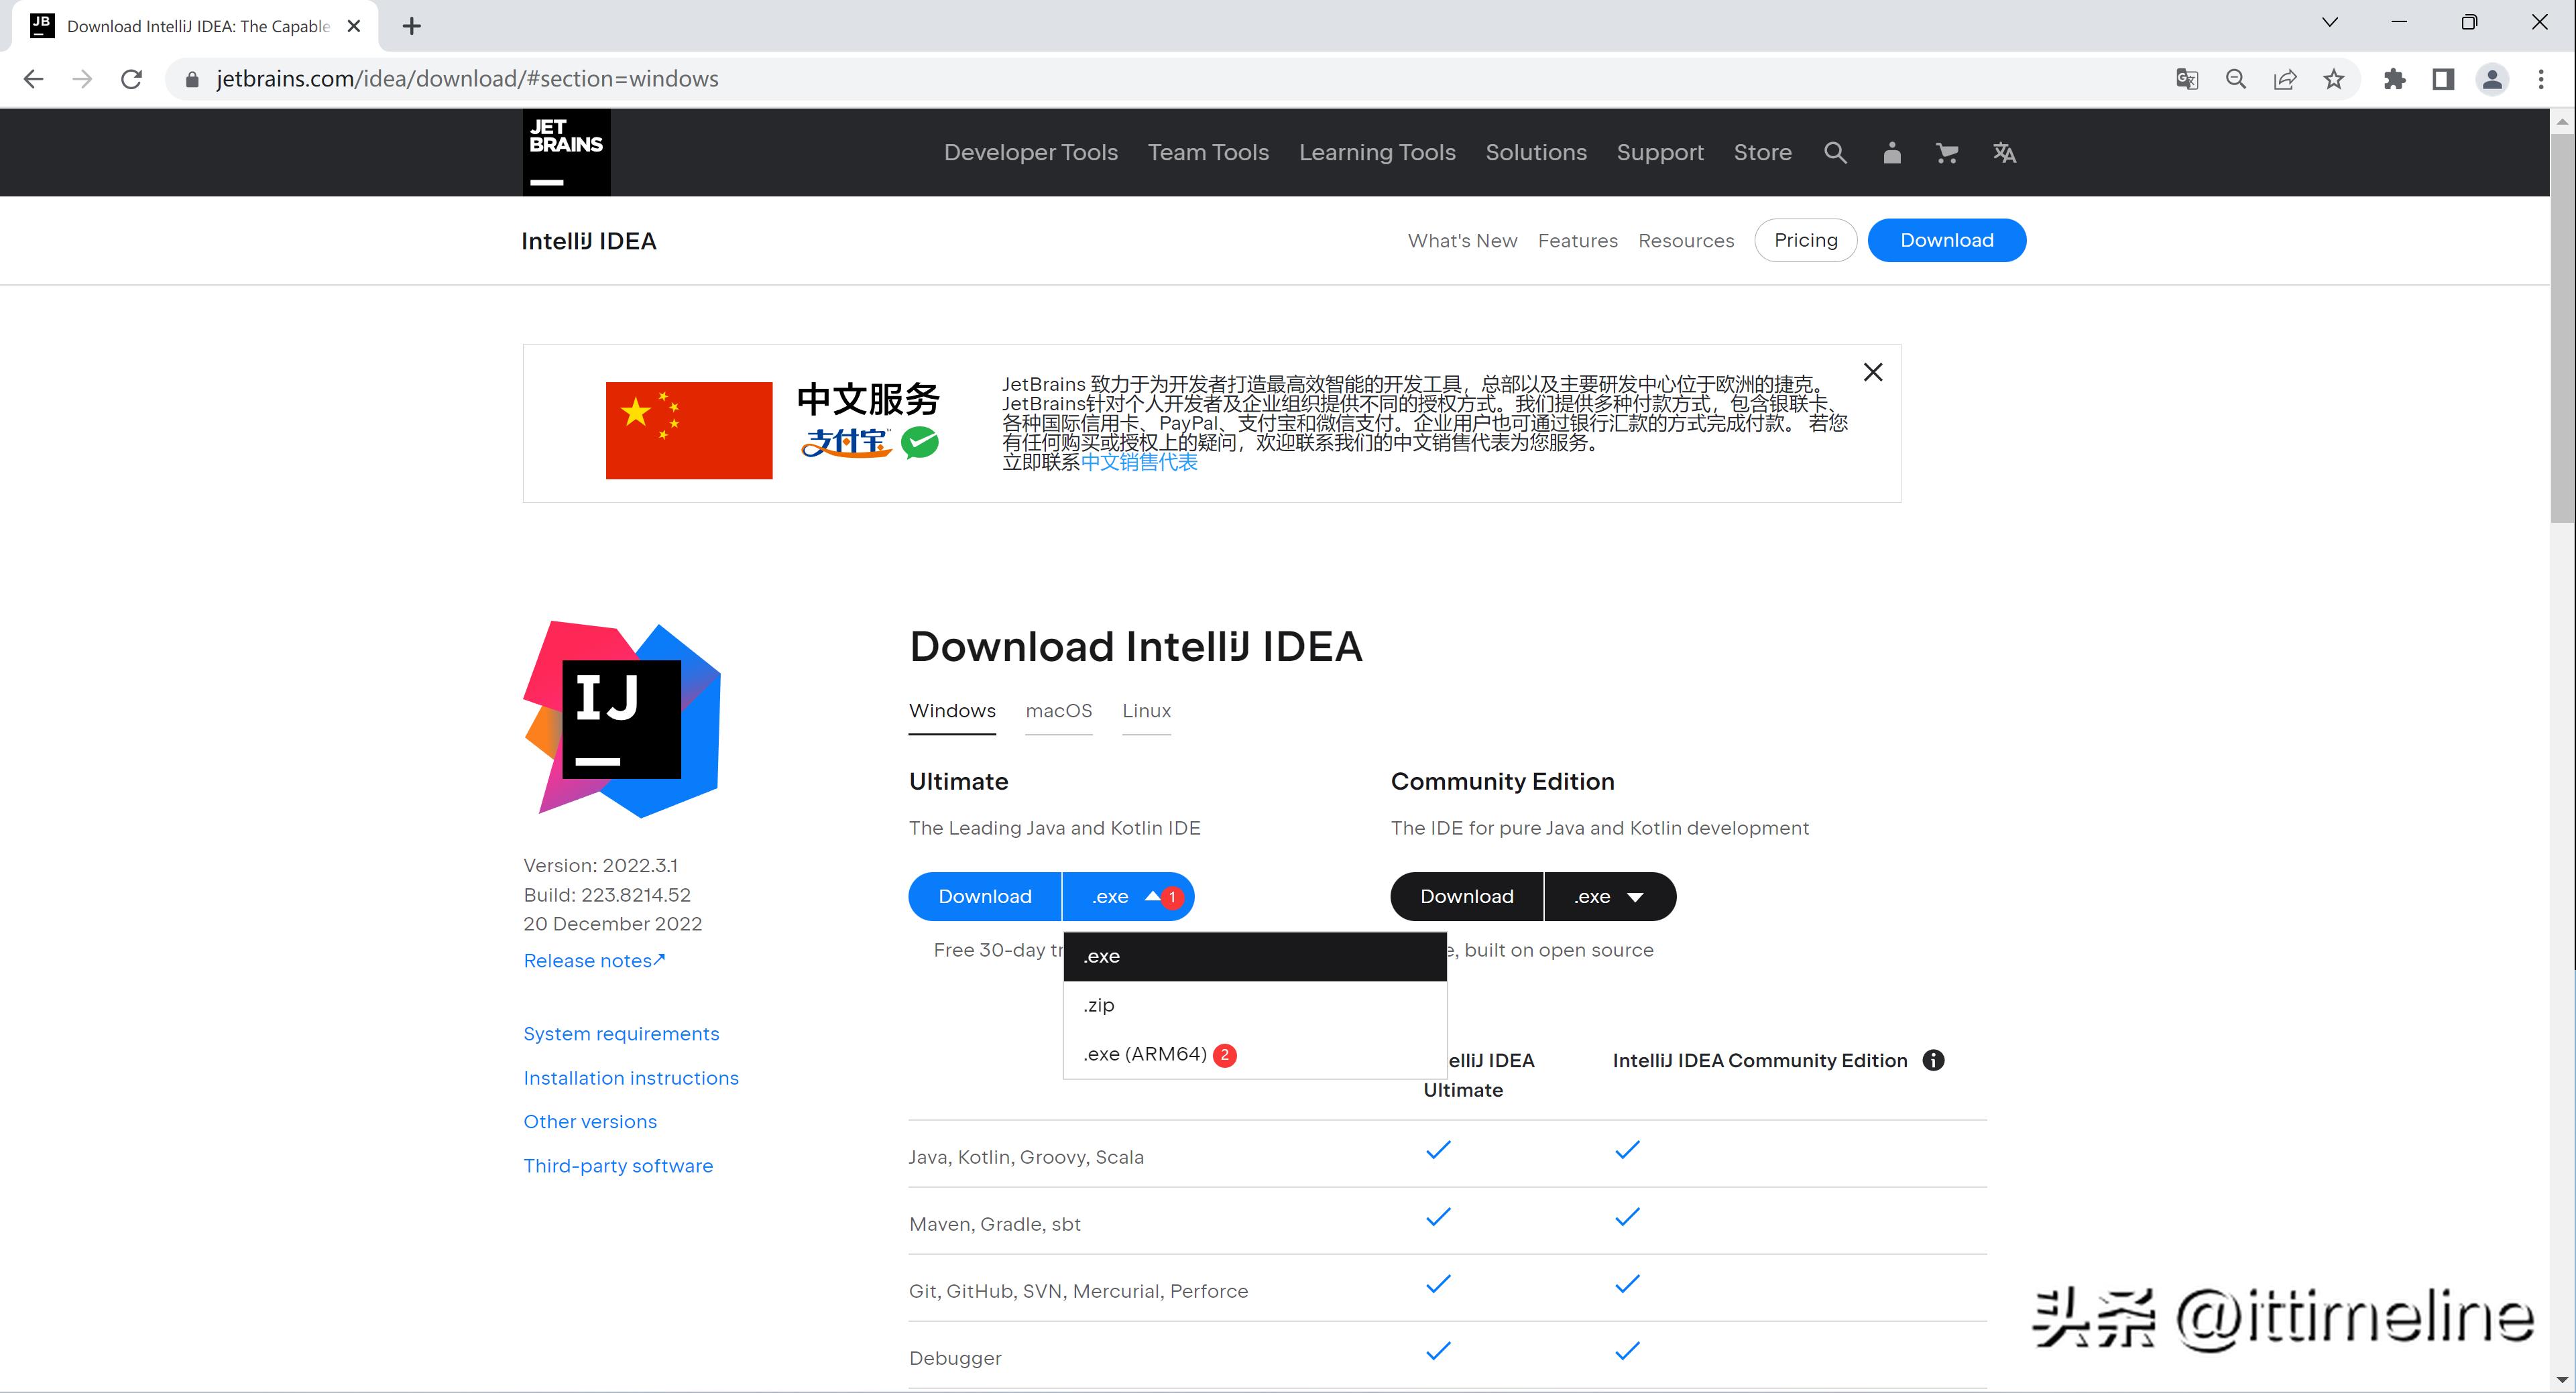Click black Community Download button
Image resolution: width=2576 pixels, height=1393 pixels.
(x=1467, y=896)
